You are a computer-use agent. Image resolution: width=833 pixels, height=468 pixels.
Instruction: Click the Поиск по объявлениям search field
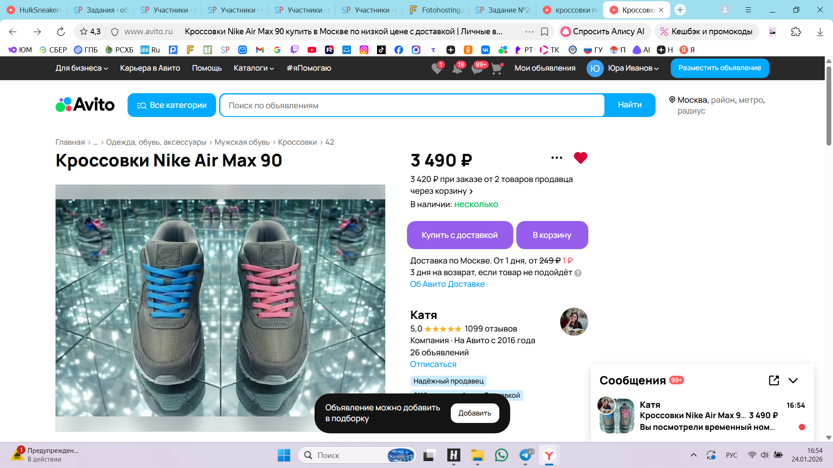411,105
